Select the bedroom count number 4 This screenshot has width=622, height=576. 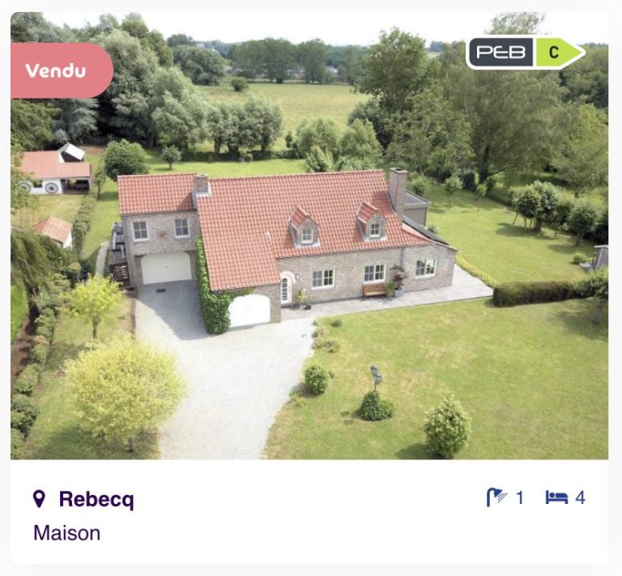(581, 498)
